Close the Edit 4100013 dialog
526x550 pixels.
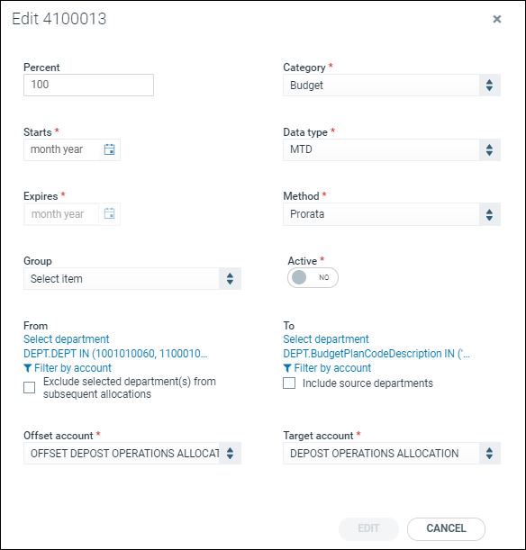click(497, 19)
